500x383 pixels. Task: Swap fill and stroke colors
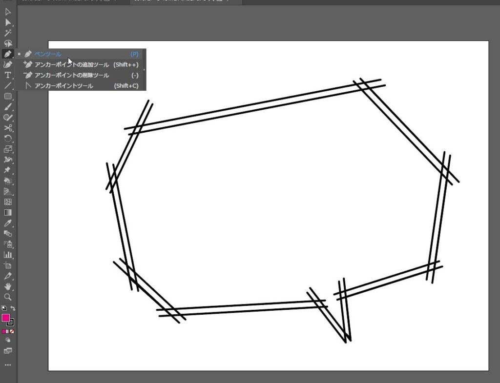point(13,308)
